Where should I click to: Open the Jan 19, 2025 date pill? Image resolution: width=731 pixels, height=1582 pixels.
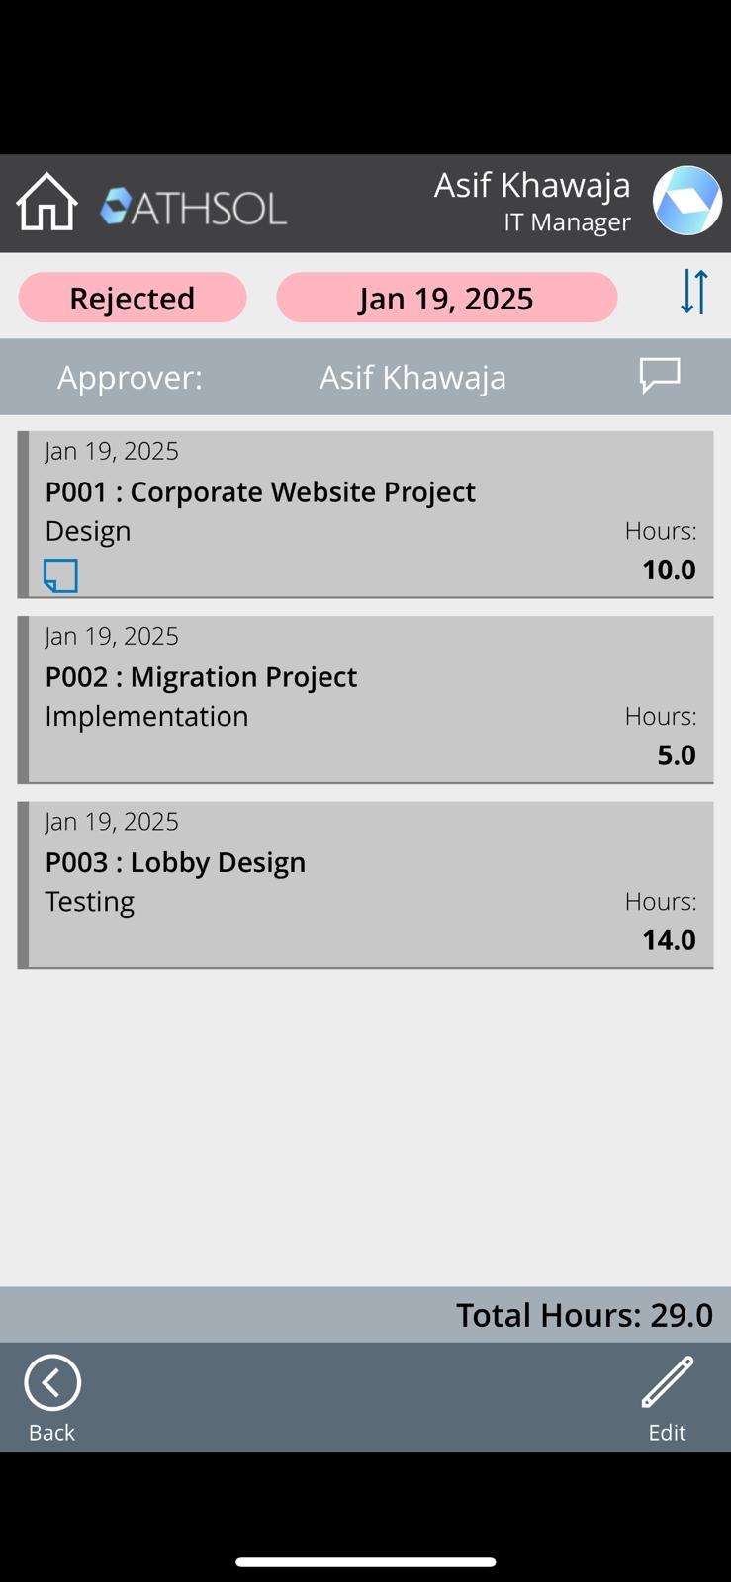pyautogui.click(x=446, y=298)
